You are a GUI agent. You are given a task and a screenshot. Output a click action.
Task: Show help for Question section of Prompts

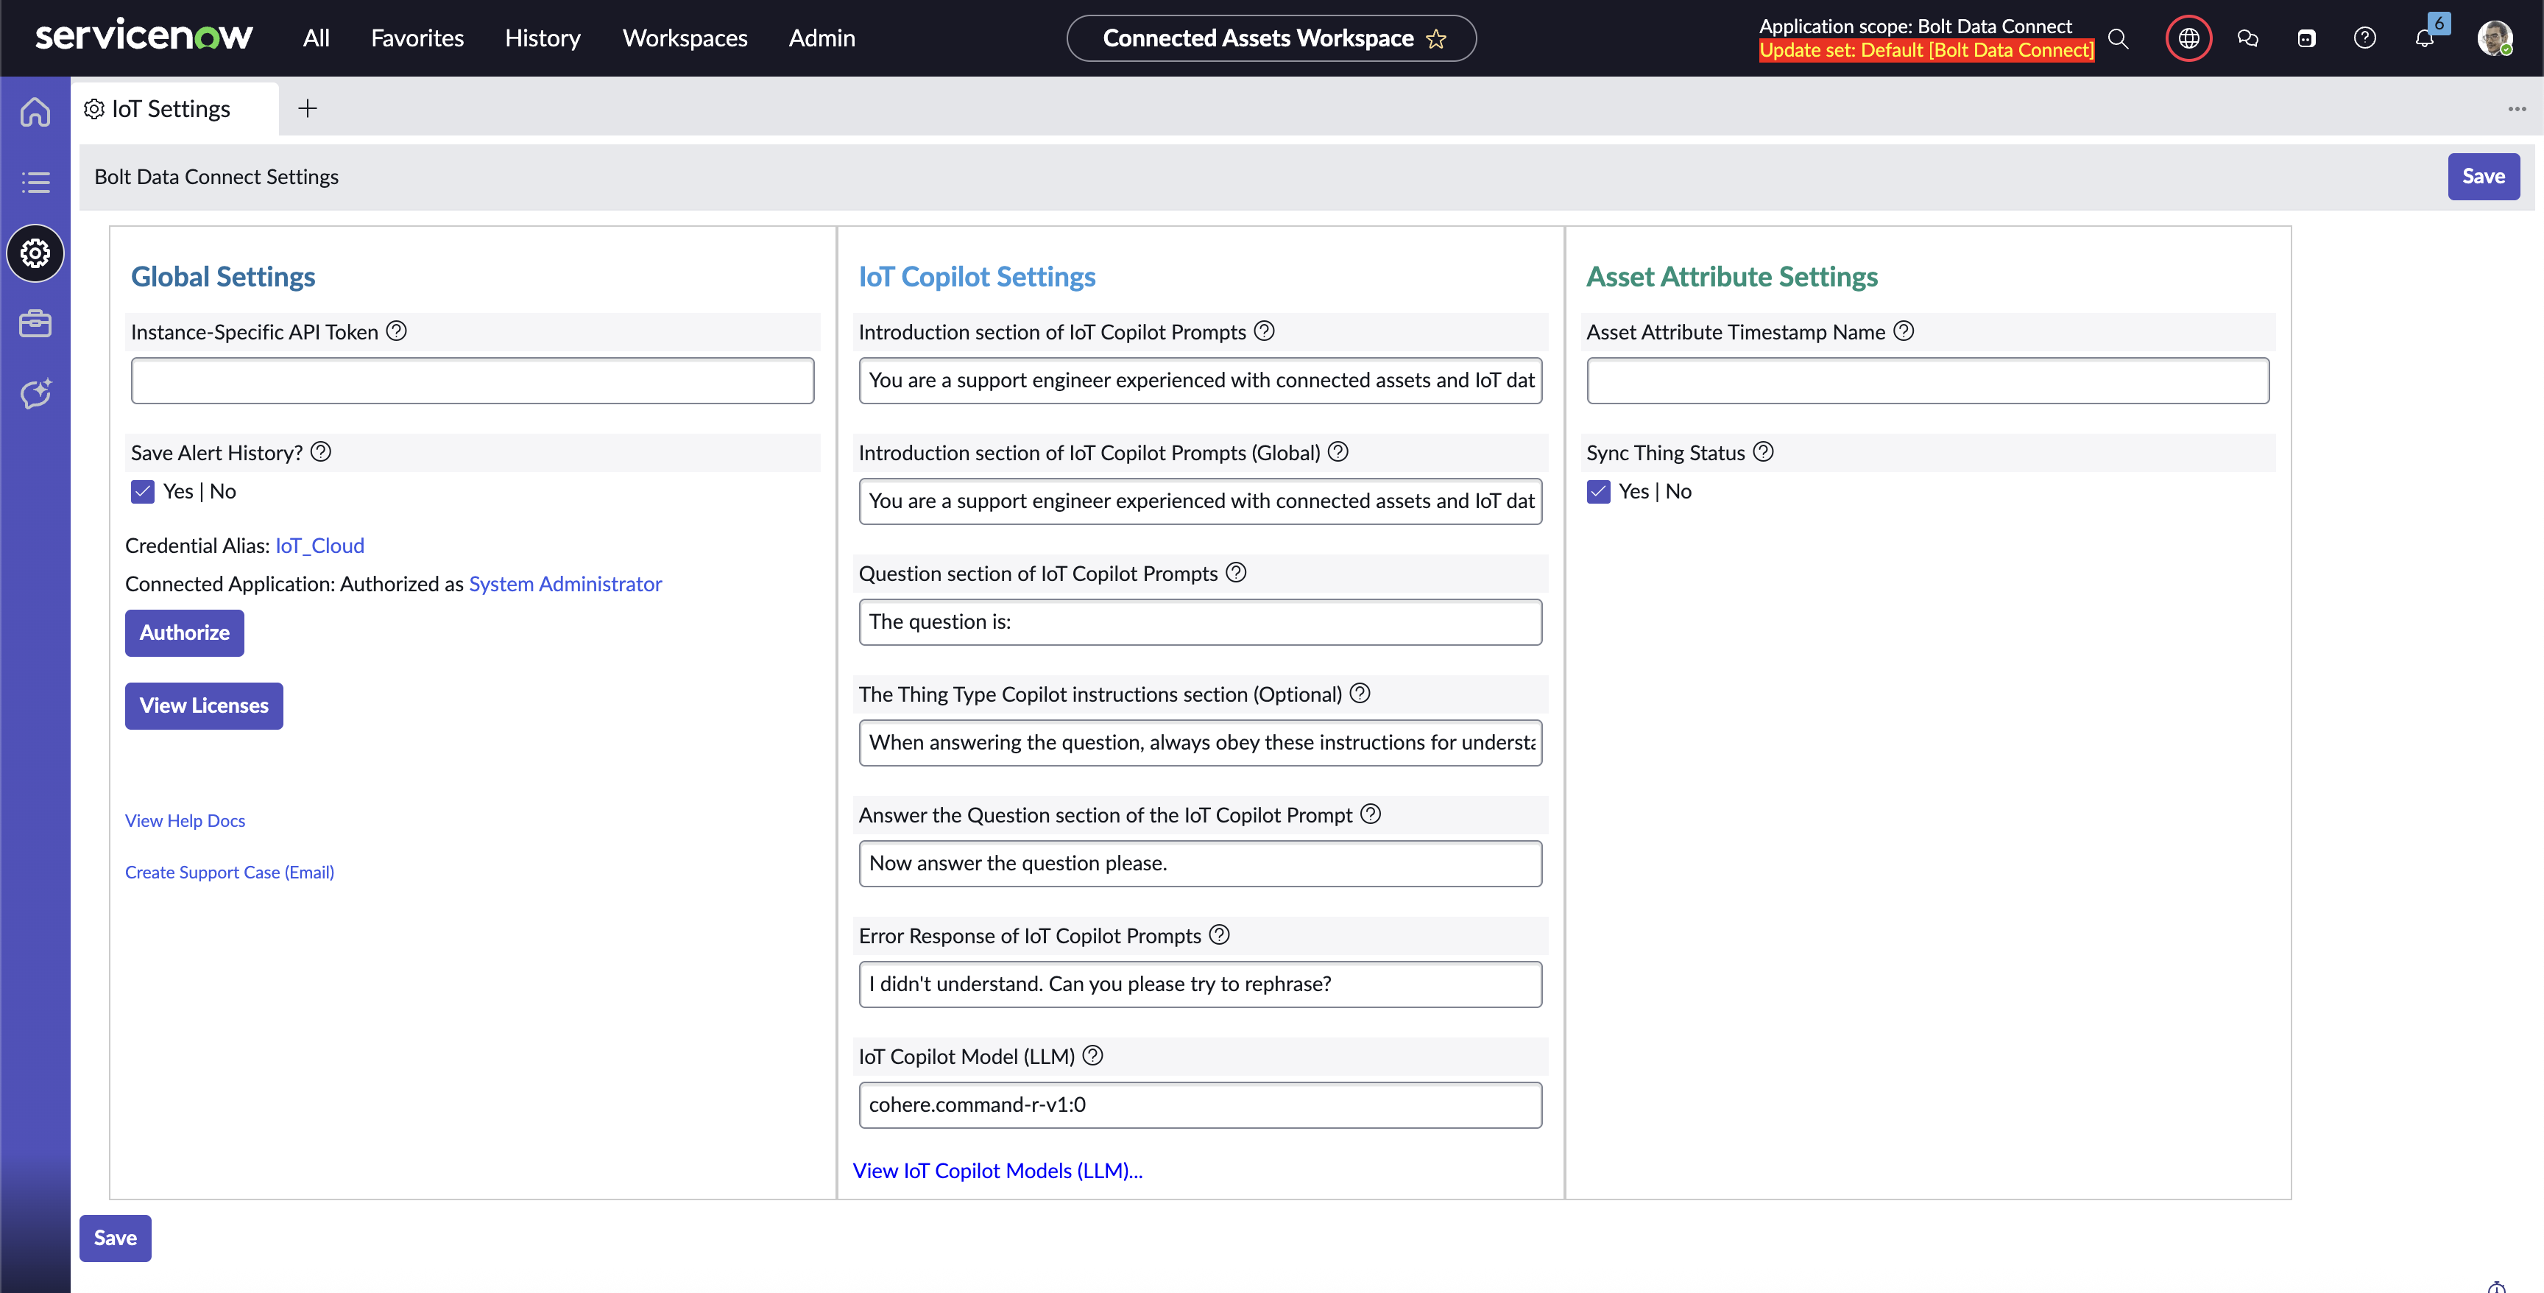tap(1237, 572)
